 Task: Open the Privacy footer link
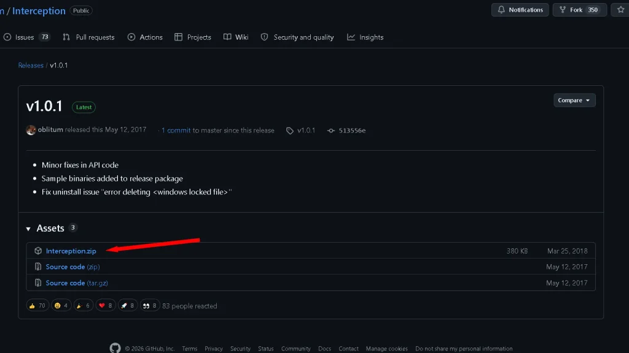click(x=213, y=349)
